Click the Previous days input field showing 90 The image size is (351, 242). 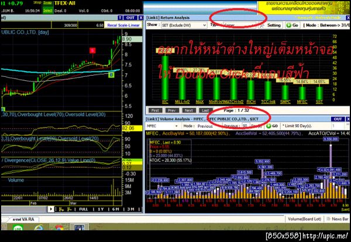point(245,126)
